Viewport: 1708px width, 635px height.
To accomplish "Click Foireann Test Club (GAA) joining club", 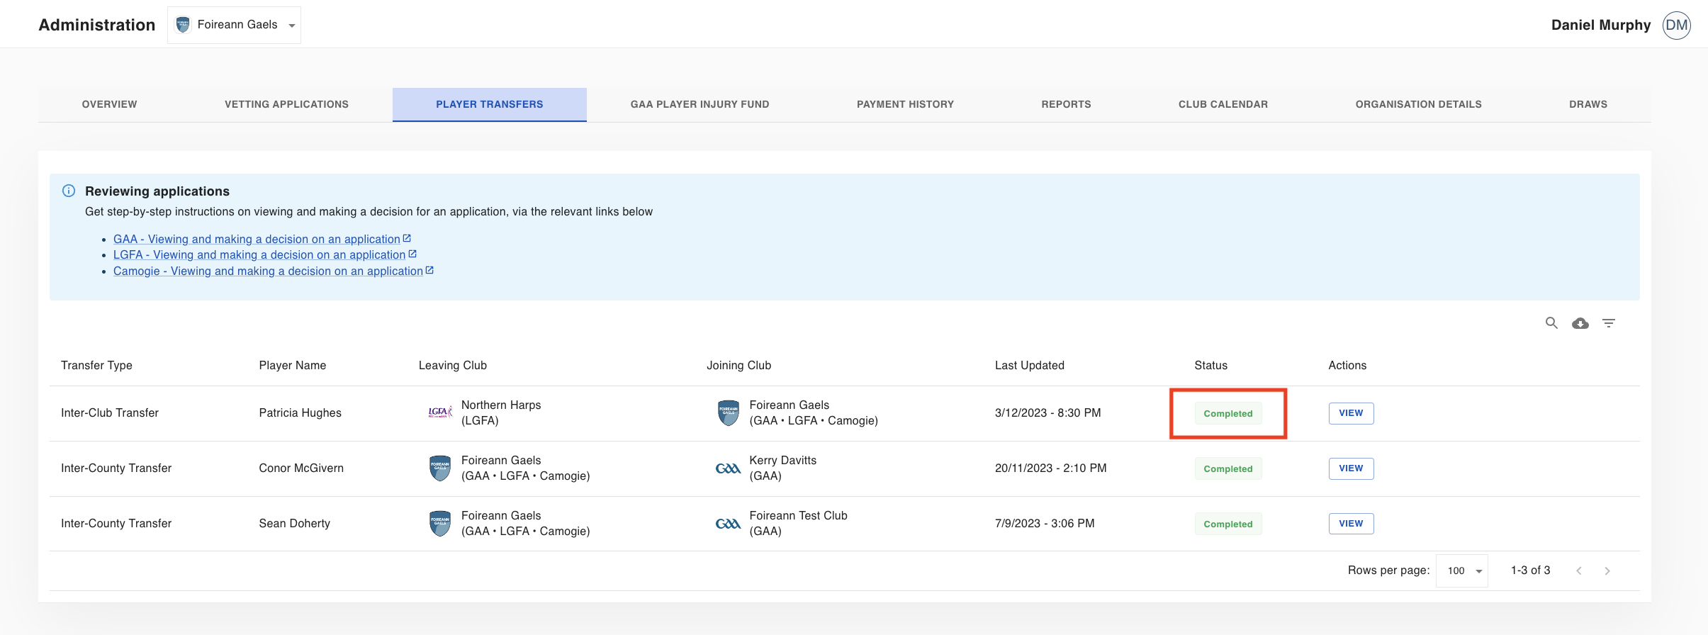I will coord(799,523).
